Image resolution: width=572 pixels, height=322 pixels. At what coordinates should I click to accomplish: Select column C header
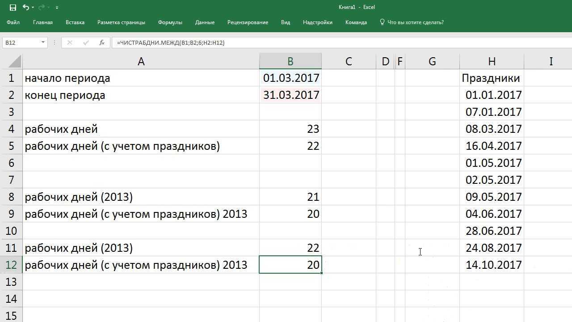coord(349,61)
